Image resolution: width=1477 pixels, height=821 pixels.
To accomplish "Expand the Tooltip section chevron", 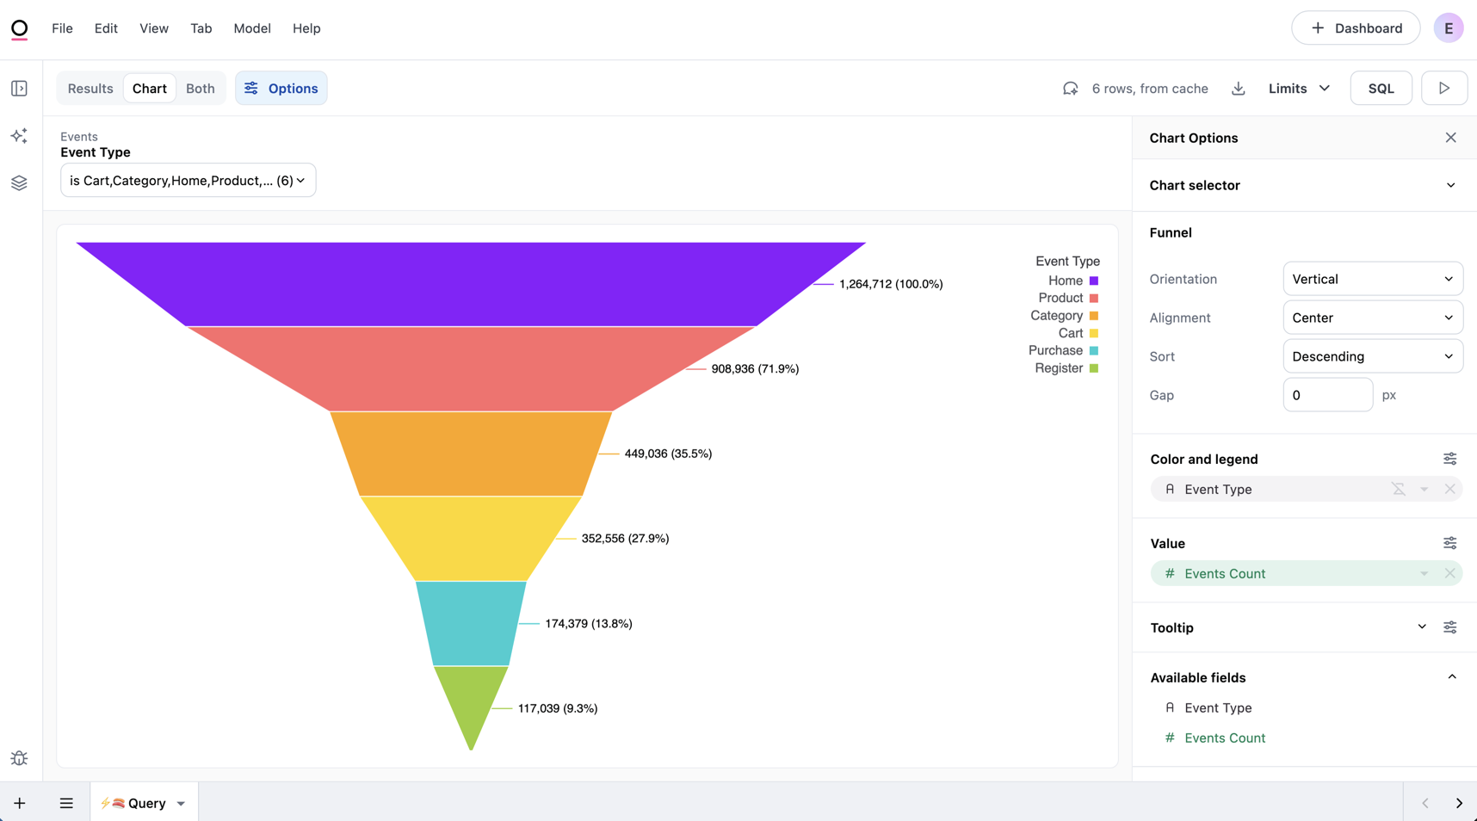I will [1422, 627].
